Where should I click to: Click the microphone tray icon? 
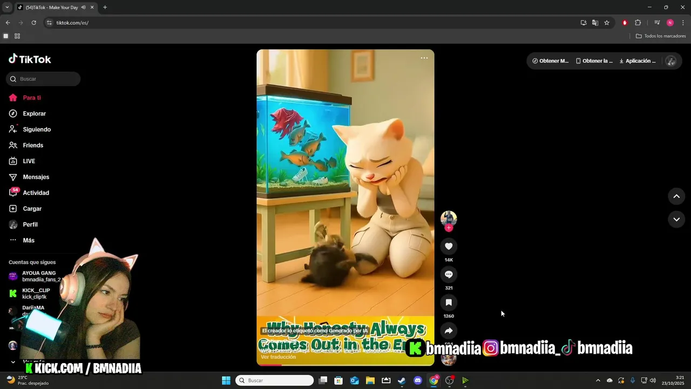[632, 380]
